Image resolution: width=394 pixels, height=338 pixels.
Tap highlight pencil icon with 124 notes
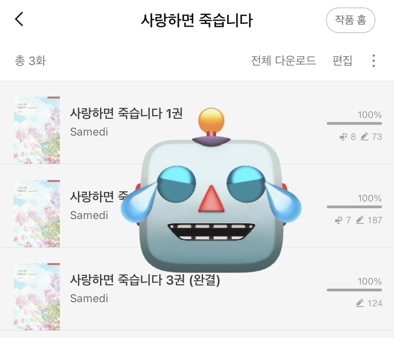(360, 303)
